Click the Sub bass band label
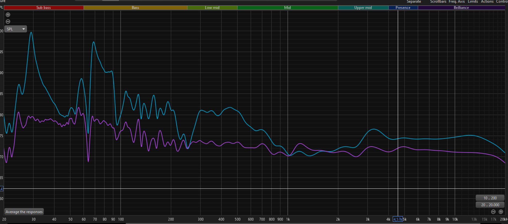The height and width of the screenshot is (224, 508). [x=44, y=8]
